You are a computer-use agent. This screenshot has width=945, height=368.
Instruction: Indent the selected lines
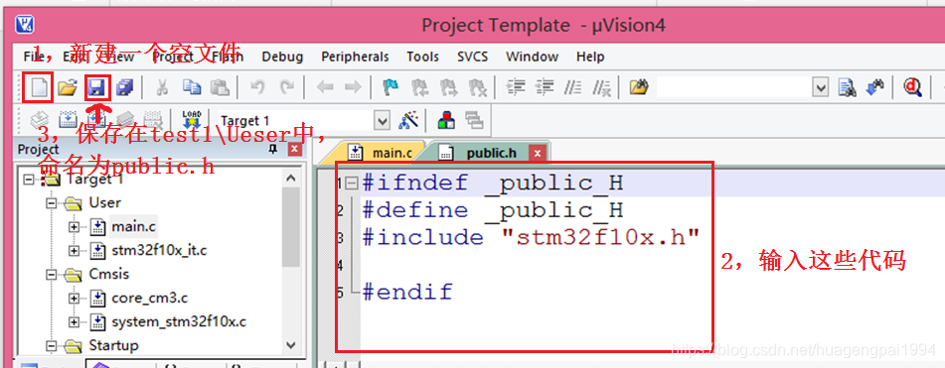(x=516, y=88)
